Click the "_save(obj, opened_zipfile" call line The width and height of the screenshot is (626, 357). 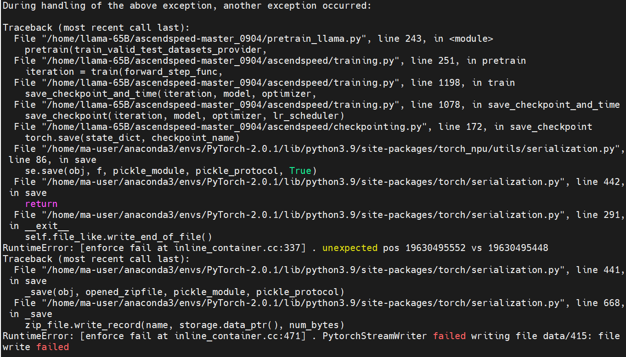tap(184, 292)
